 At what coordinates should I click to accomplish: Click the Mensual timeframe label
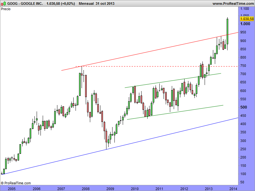coord(86,4)
